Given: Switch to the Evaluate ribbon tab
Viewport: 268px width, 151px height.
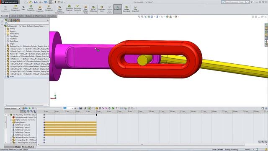Looking at the screenshot, I should coord(29,16).
